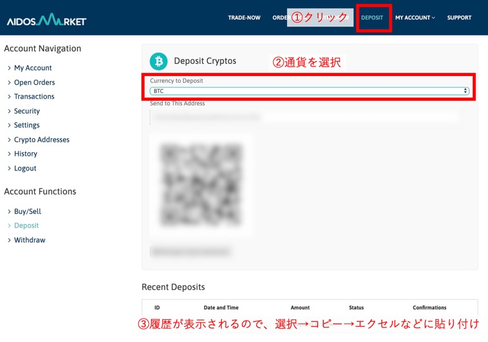488x342 pixels.
Task: Click the chevron next to My Account
Action: coord(9,68)
